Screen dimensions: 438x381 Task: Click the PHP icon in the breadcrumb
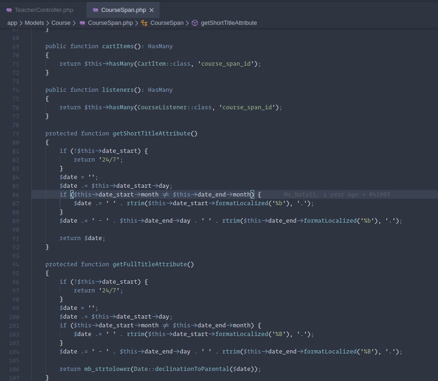pyautogui.click(x=82, y=23)
